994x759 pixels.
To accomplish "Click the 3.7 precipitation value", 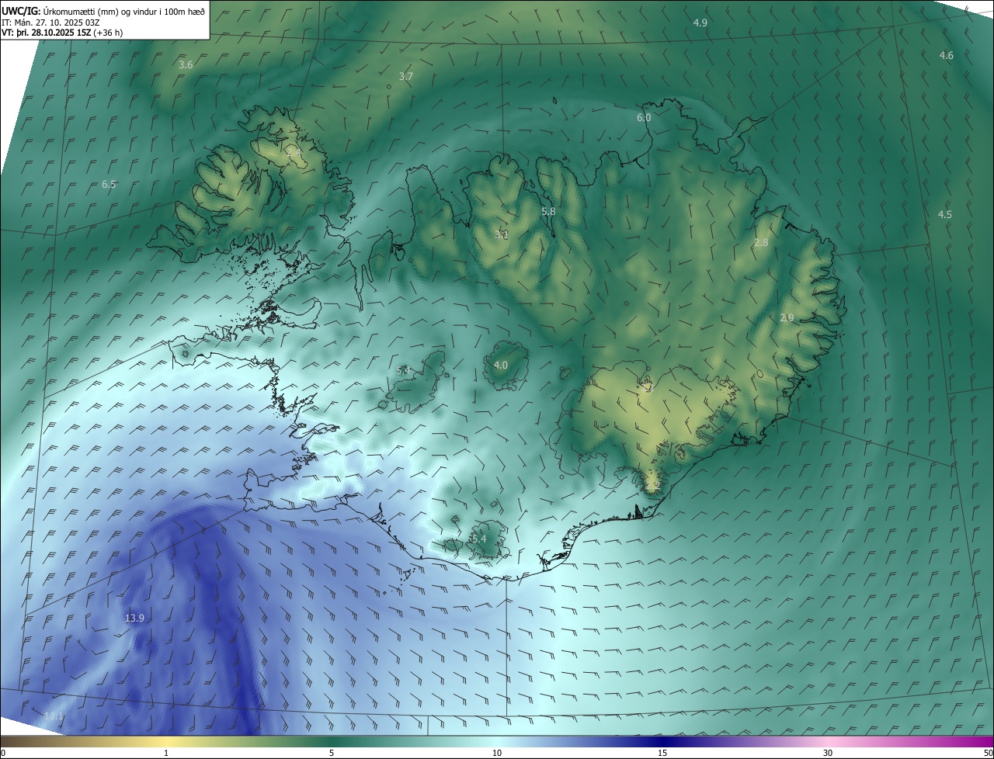I will [x=405, y=77].
